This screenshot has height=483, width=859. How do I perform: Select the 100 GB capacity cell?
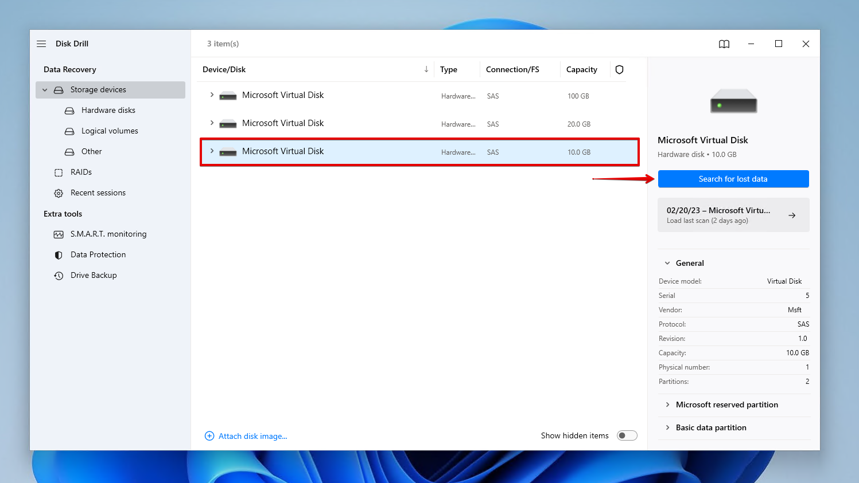(578, 96)
